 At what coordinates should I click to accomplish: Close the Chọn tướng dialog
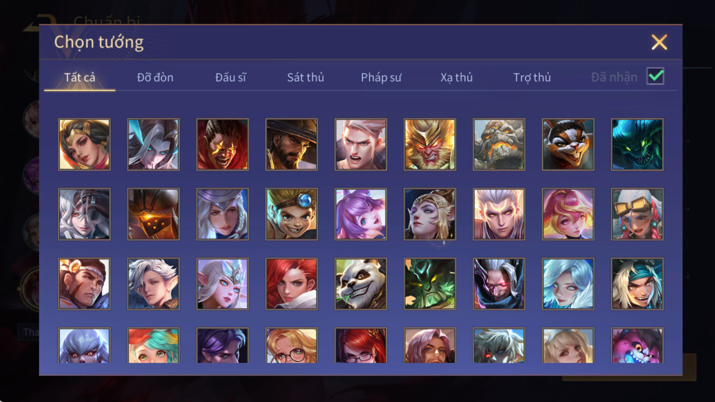coord(659,42)
